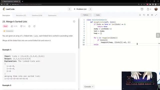
Task: Bookmark page with browser star icon
Action: click(144, 4)
